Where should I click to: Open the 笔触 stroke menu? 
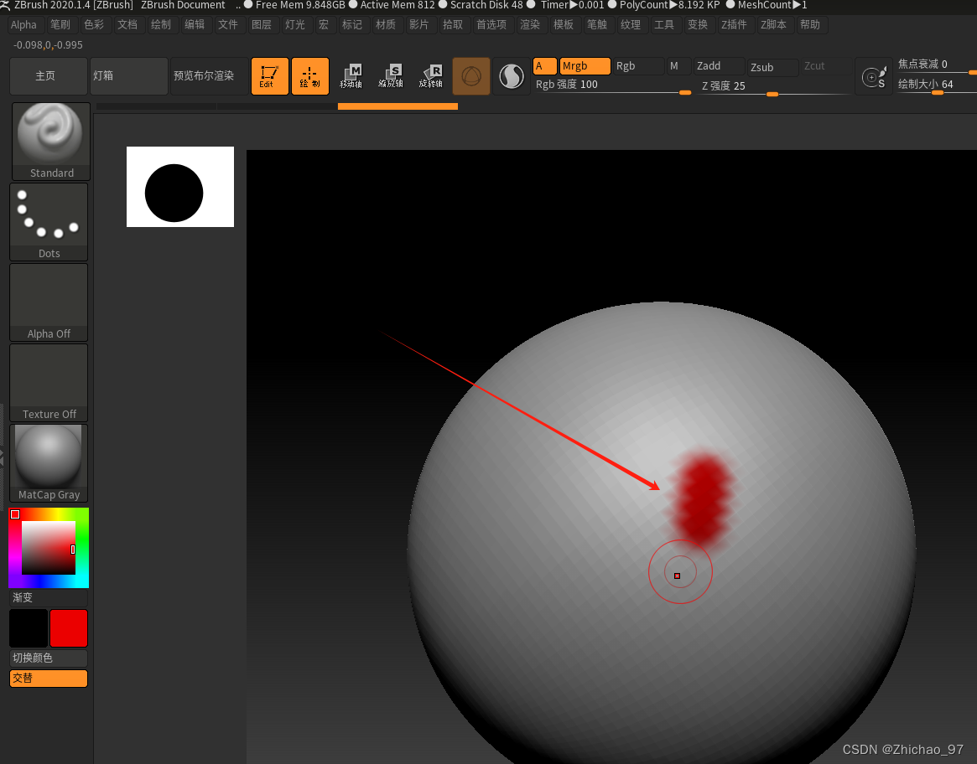(597, 25)
